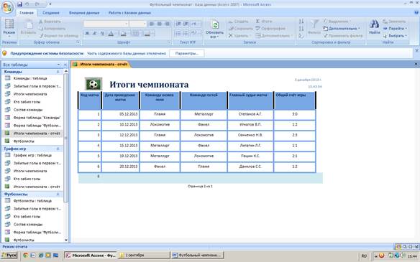Collapse the Футболисты group

(x=58, y=194)
